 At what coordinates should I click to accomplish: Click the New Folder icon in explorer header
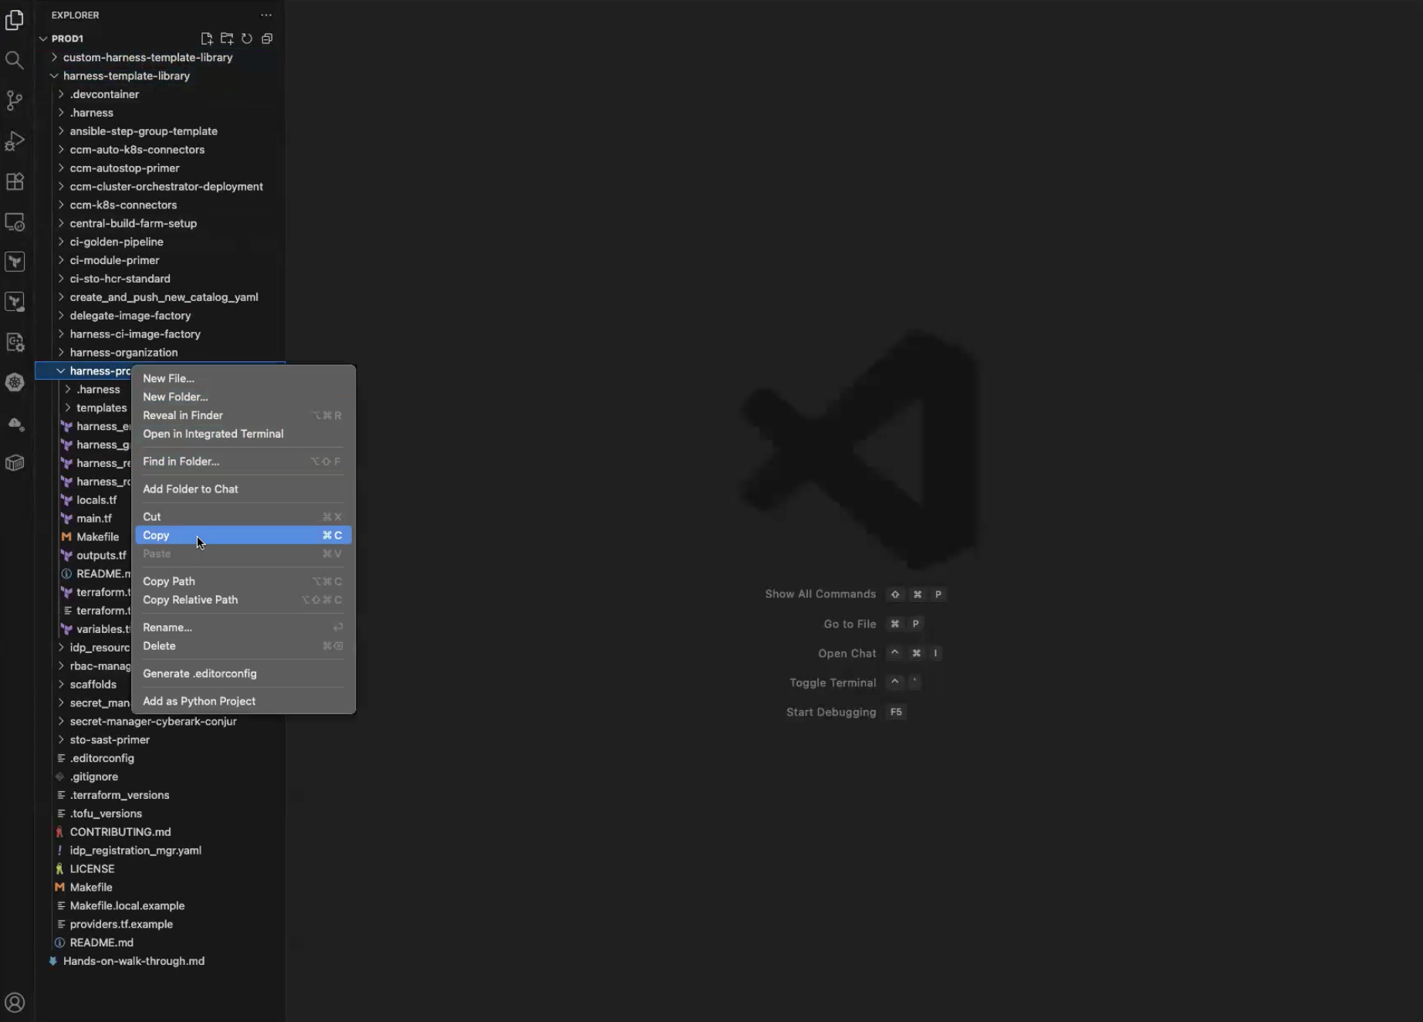(227, 39)
